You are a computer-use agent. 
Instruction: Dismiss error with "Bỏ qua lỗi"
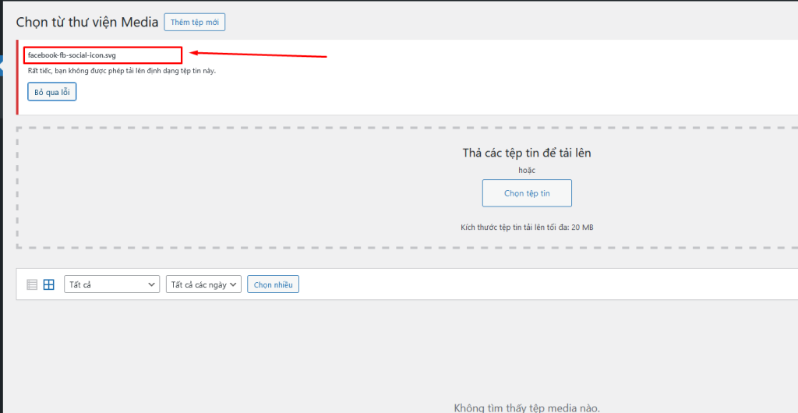tap(52, 91)
